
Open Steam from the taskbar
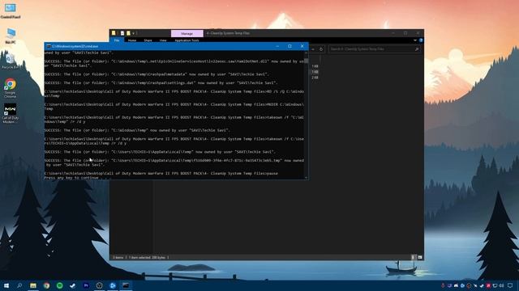point(73,285)
